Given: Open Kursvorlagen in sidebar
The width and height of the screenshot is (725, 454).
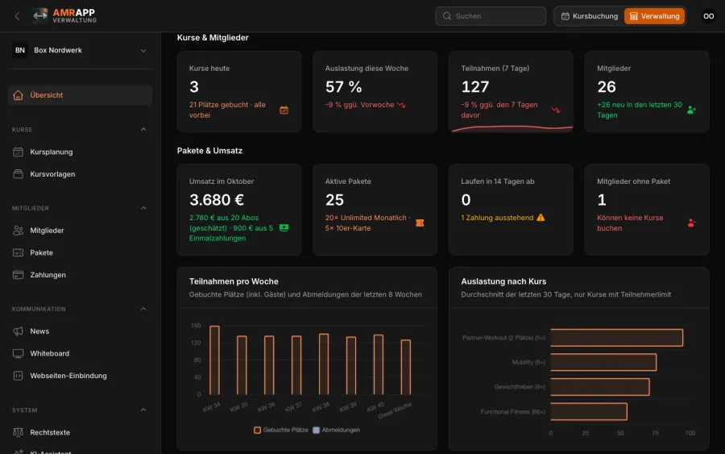Looking at the screenshot, I should click(80, 174).
